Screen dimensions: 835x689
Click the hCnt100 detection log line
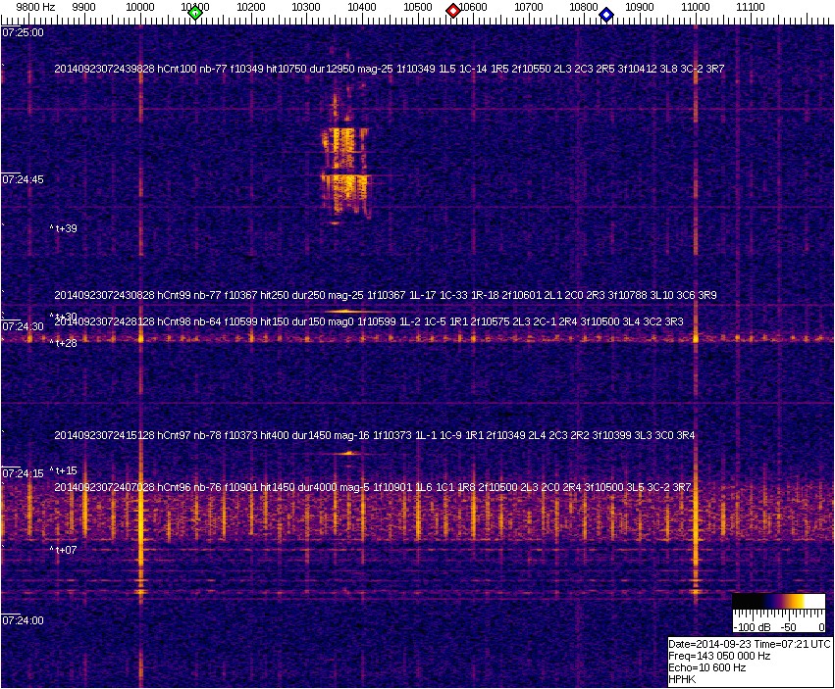[x=389, y=70]
